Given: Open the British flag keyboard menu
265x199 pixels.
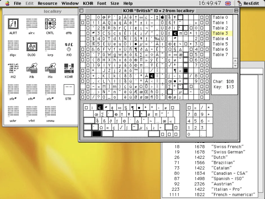Looking at the screenshot, I should [228, 3].
